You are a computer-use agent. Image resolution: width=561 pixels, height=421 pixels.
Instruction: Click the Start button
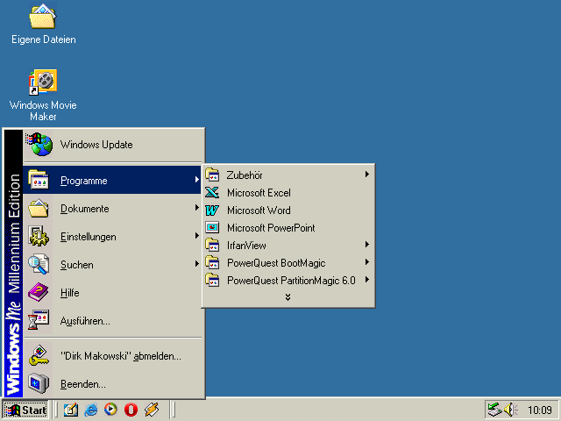pyautogui.click(x=25, y=410)
